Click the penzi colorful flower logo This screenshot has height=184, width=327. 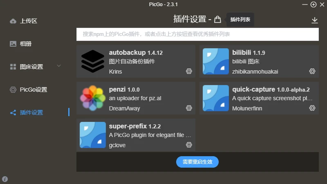click(93, 98)
